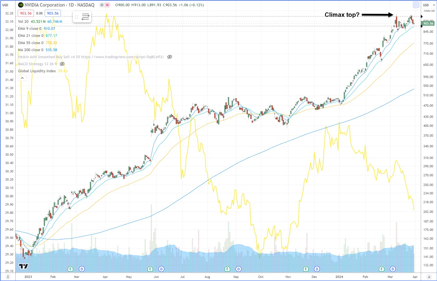Click the Sep label on the time axis
Image resolution: width=437 pixels, height=281 pixels.
236,277
